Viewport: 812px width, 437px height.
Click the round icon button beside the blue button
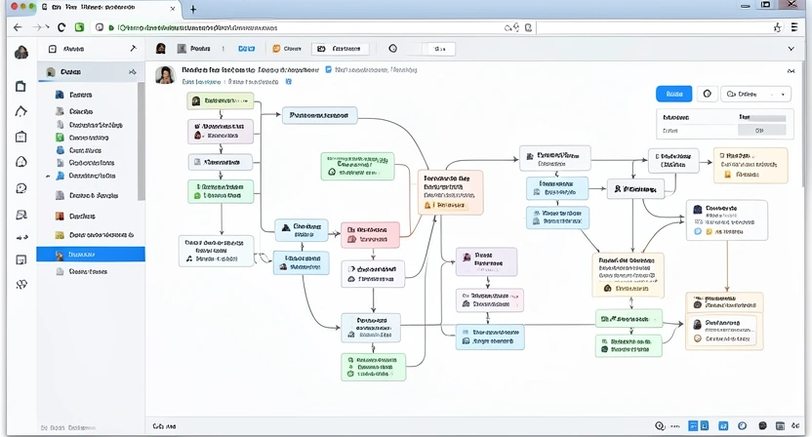click(707, 95)
